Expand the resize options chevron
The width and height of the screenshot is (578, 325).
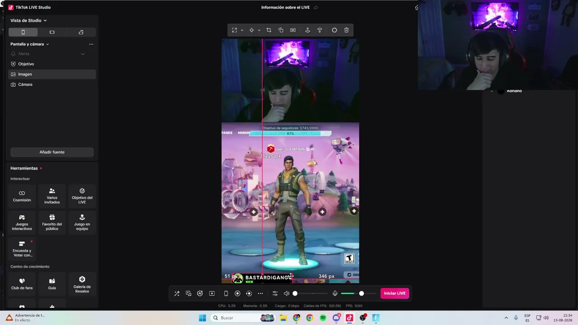coord(242,30)
